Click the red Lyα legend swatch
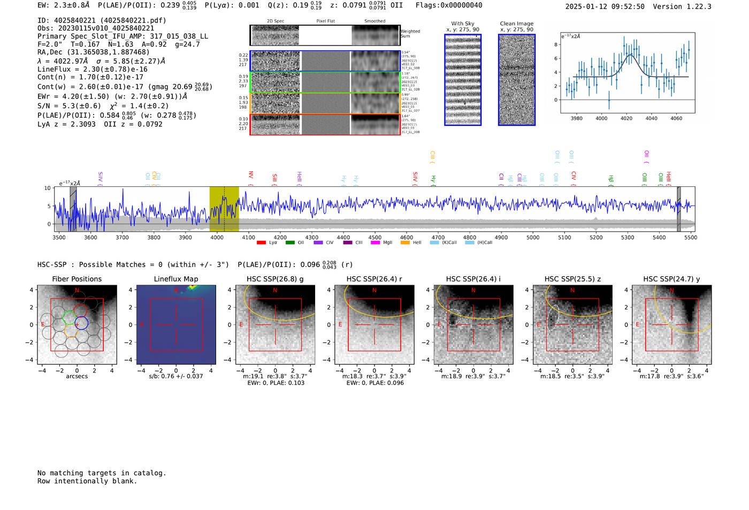 [261, 242]
